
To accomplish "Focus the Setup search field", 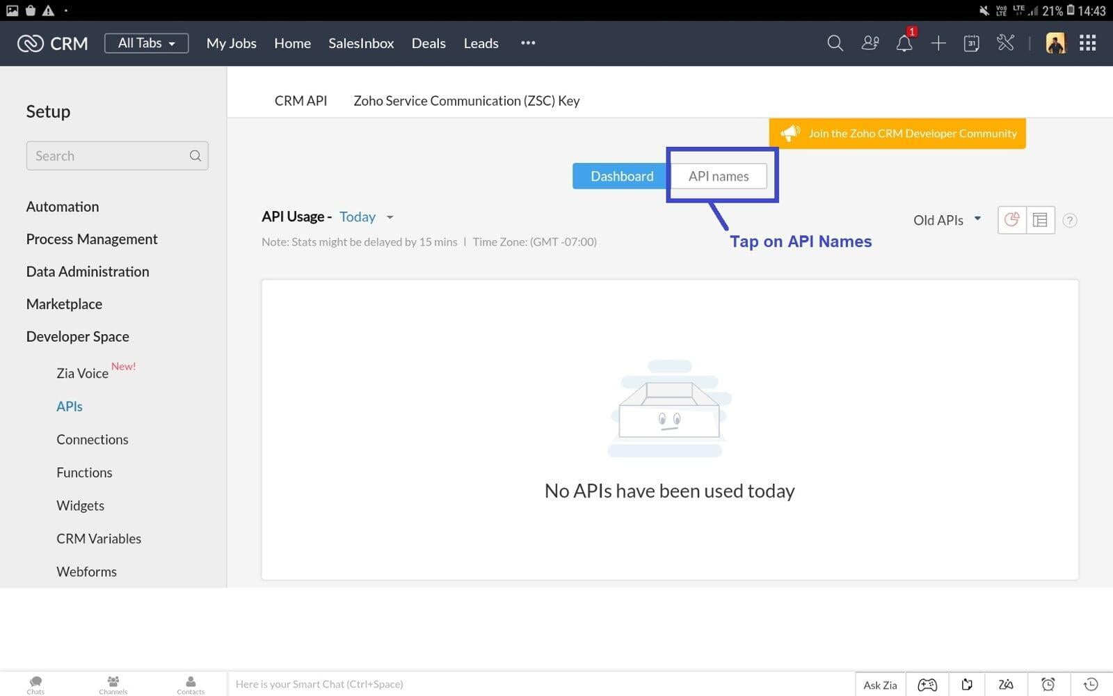I will [117, 156].
